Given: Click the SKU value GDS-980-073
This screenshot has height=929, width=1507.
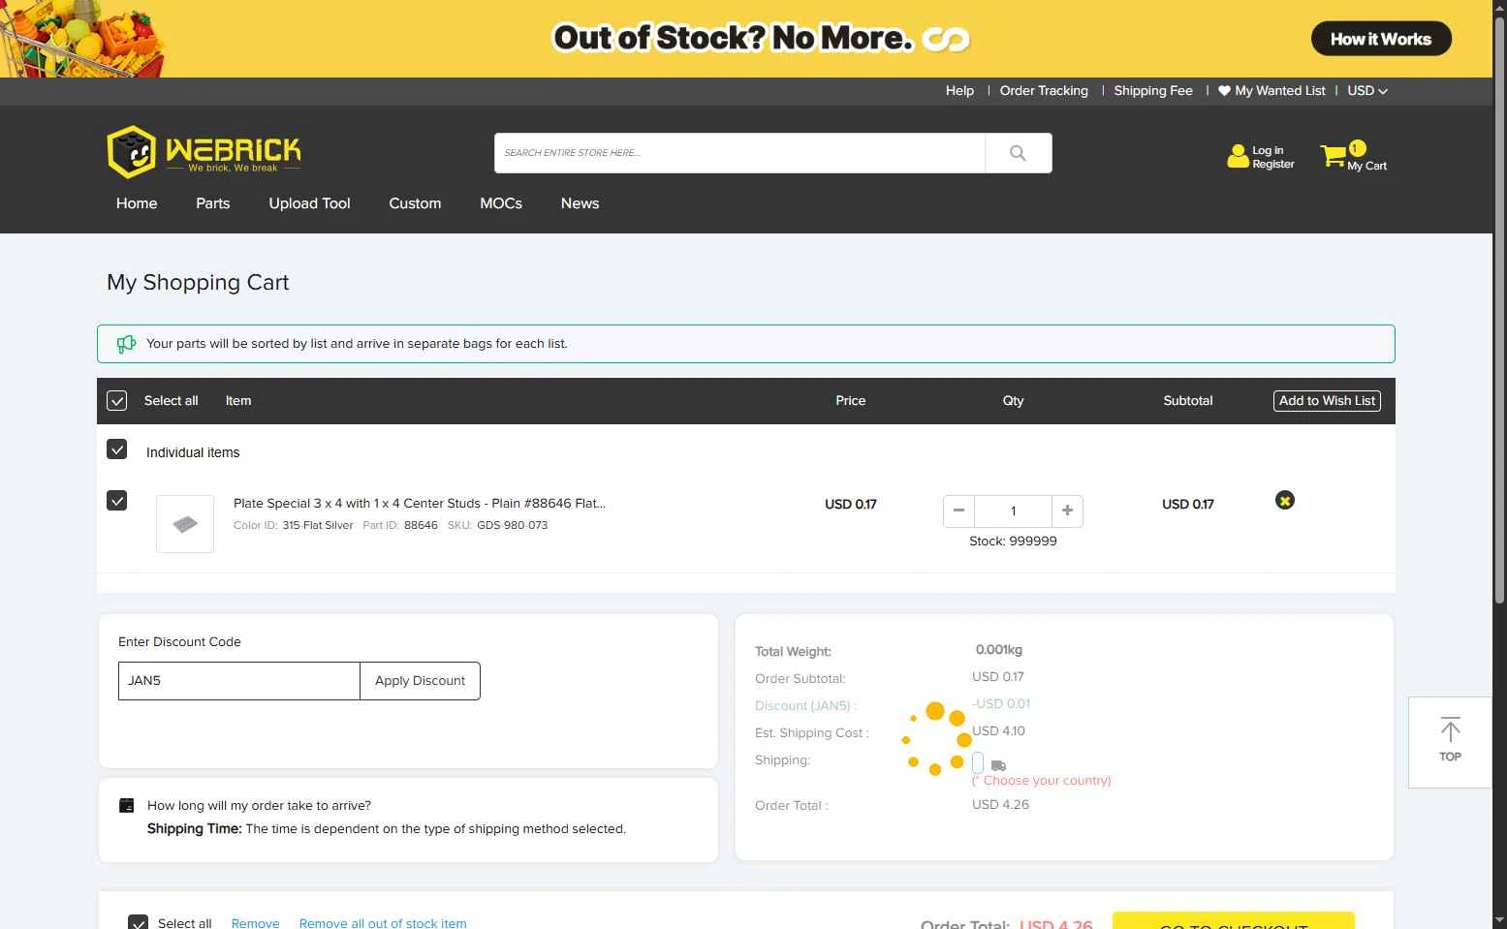Looking at the screenshot, I should pos(512,525).
